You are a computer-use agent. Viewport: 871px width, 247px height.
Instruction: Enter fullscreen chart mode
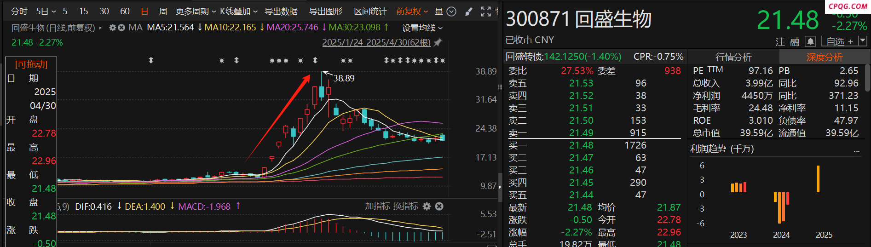(486, 11)
